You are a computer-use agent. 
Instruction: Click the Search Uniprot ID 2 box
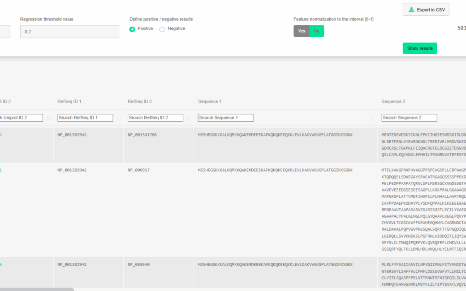[x=21, y=118]
